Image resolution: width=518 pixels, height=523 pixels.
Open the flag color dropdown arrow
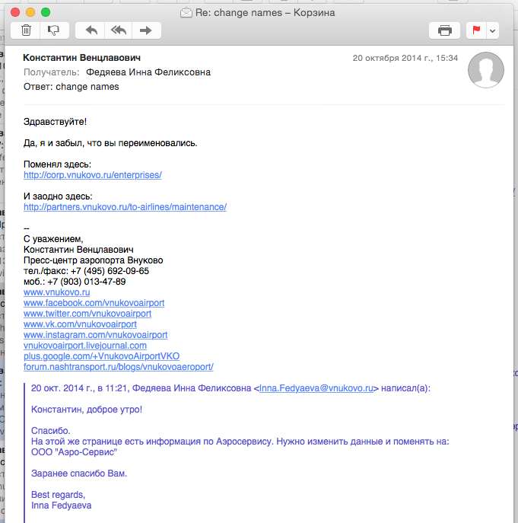click(492, 30)
